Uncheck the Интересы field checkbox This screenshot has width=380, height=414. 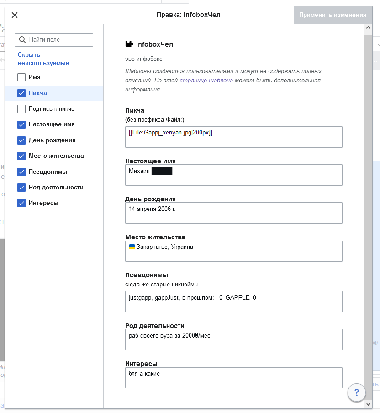click(21, 203)
